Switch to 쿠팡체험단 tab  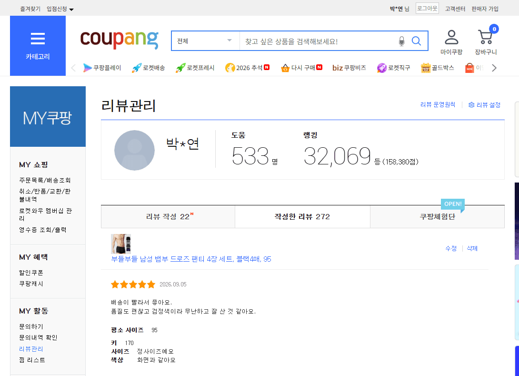[x=437, y=217]
